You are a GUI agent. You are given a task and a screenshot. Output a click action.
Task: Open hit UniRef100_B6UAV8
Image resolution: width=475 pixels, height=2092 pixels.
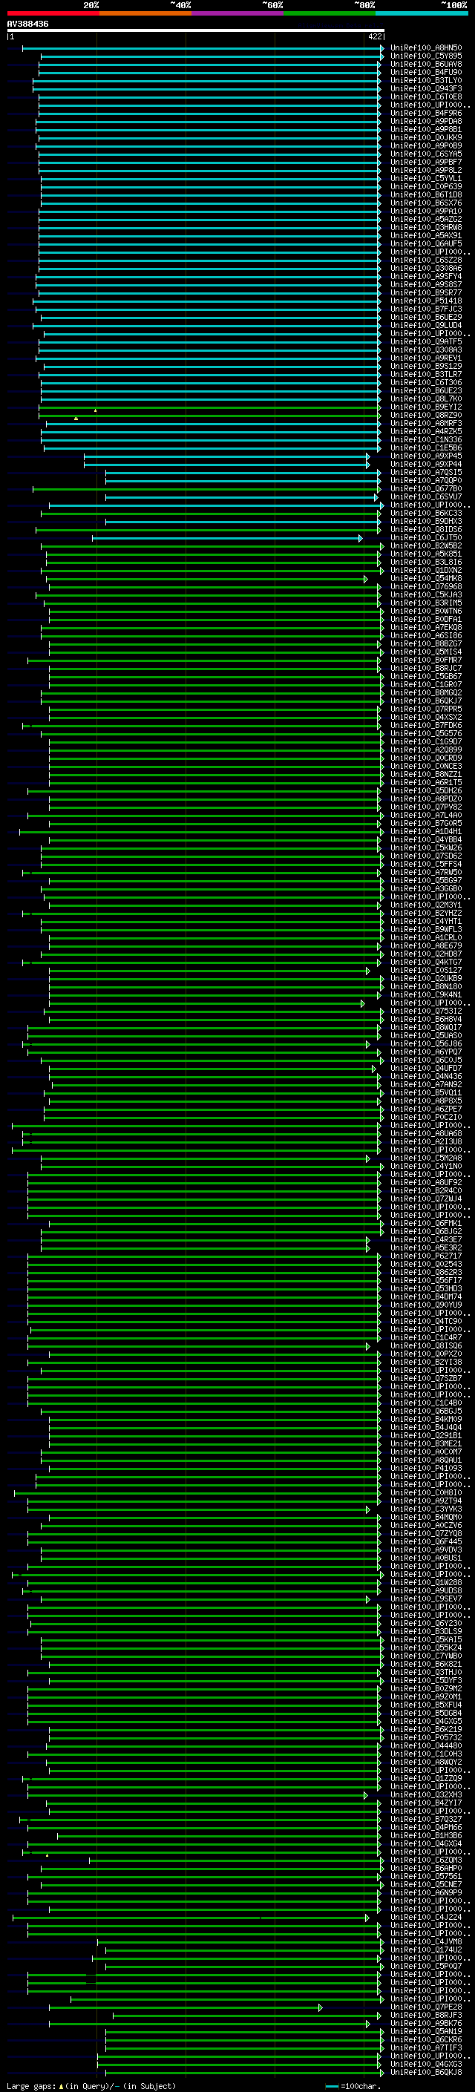click(425, 64)
